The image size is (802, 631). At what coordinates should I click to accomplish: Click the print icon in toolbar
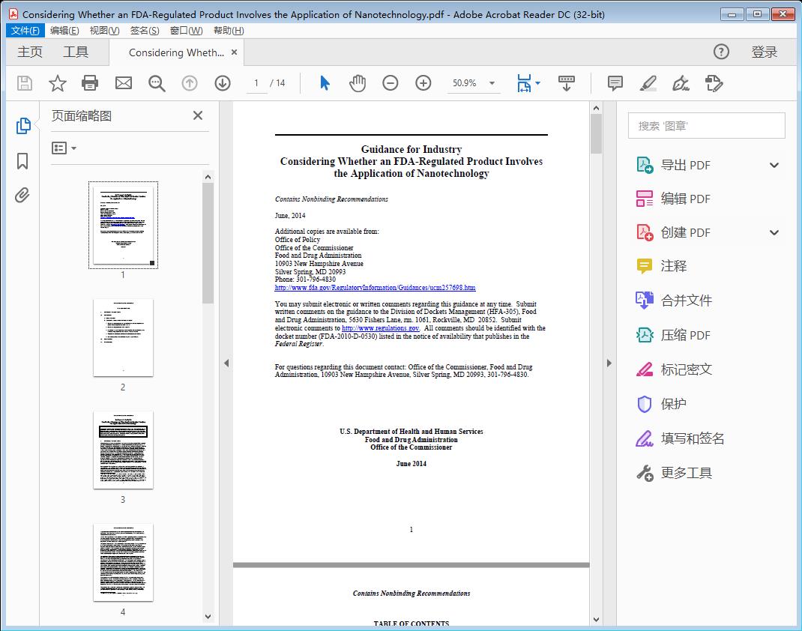90,83
